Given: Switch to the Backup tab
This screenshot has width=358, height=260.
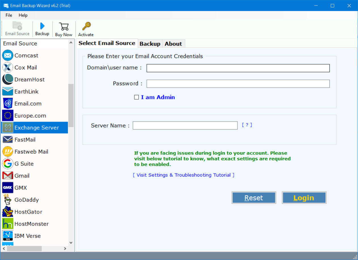Looking at the screenshot, I should pyautogui.click(x=150, y=44).
